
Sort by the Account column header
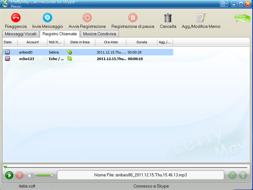pyautogui.click(x=32, y=42)
